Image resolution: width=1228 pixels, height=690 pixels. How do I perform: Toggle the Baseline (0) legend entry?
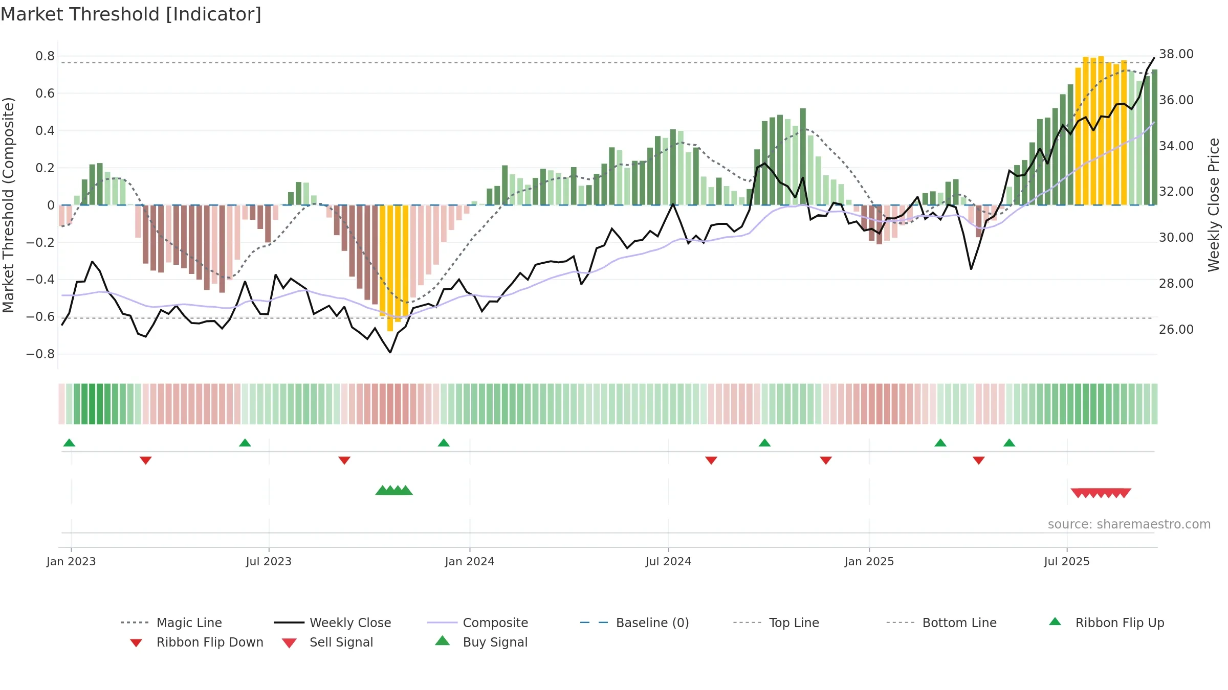[x=634, y=623]
